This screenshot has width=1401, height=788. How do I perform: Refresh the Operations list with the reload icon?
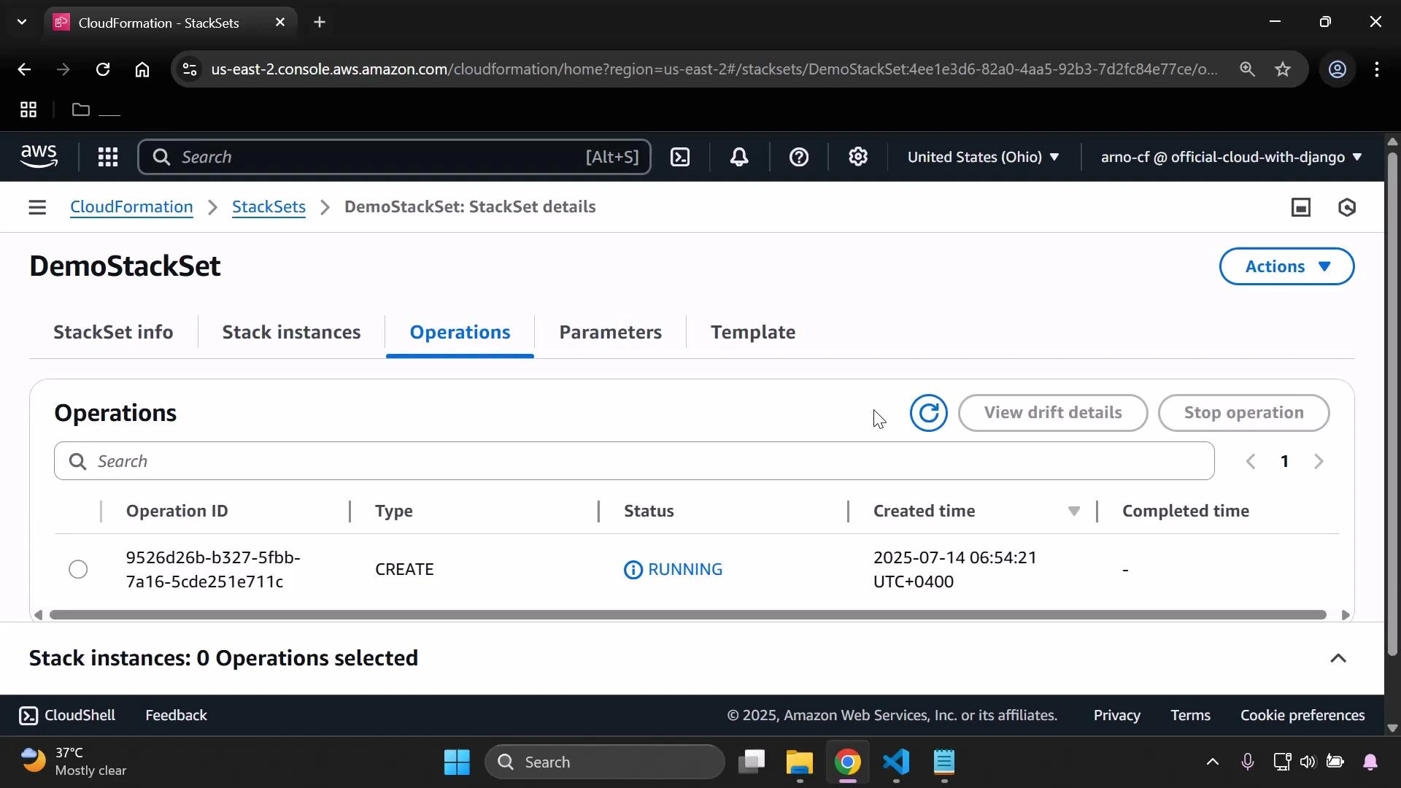[x=928, y=413]
